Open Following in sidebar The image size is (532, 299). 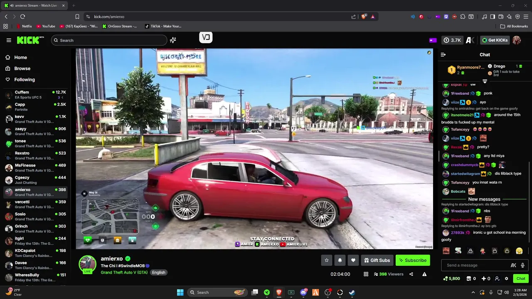click(x=20, y=79)
